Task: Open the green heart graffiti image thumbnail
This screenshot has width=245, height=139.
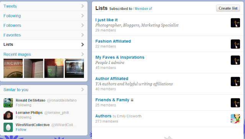Action: (54, 68)
